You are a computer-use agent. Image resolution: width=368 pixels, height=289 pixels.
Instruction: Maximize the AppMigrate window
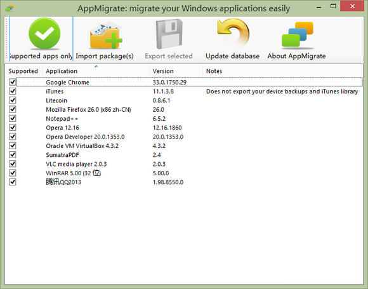click(333, 6)
